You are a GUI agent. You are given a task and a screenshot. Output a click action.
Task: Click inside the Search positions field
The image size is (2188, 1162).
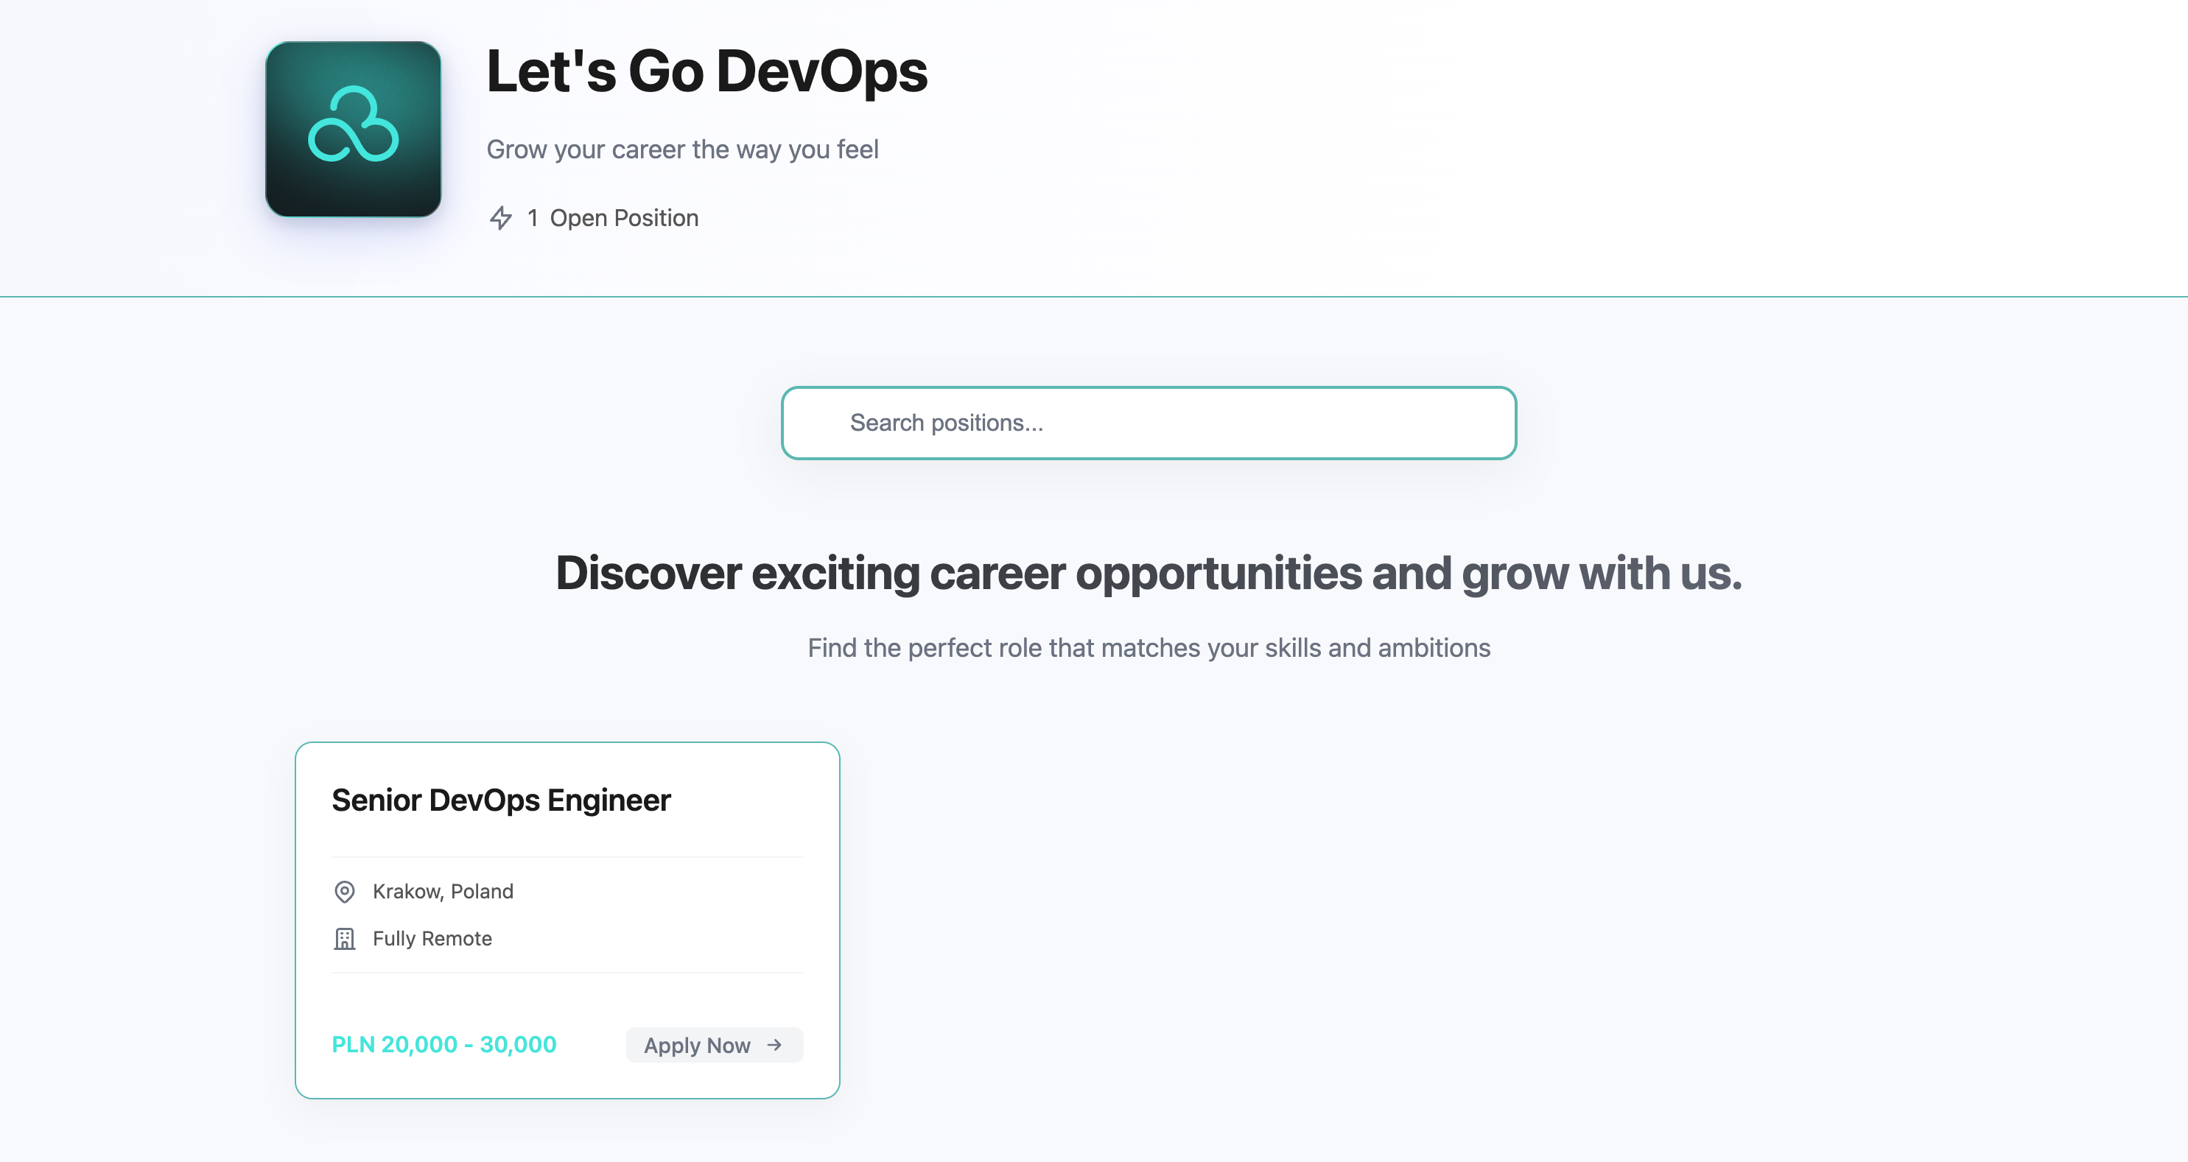point(1149,422)
